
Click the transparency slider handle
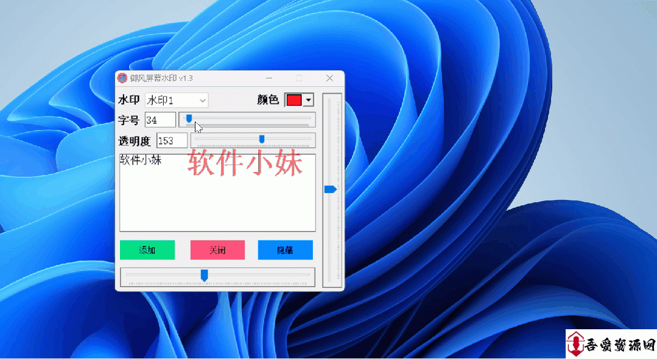[262, 139]
